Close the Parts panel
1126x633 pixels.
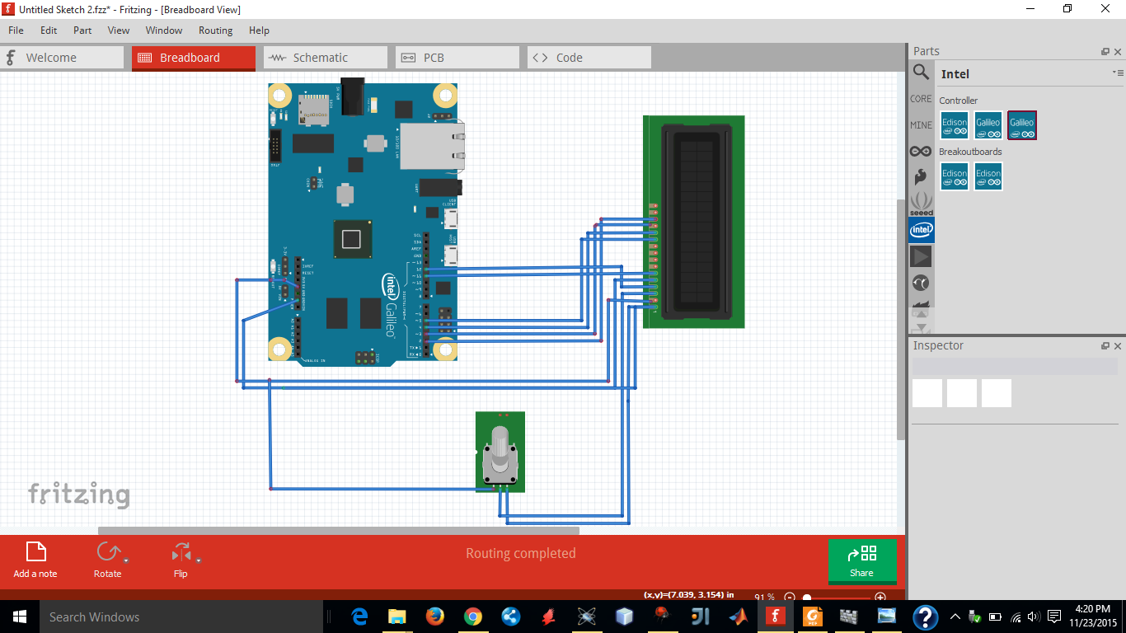click(1118, 51)
